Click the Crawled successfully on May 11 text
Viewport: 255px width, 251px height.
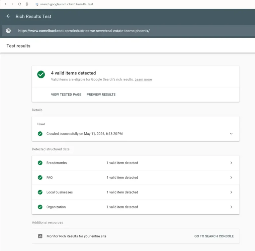coord(84,134)
